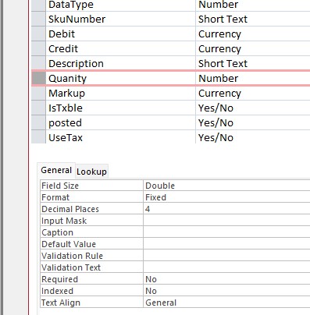Select the UseTax field name cell
Viewport: 310px width, 315px height.
120,137
